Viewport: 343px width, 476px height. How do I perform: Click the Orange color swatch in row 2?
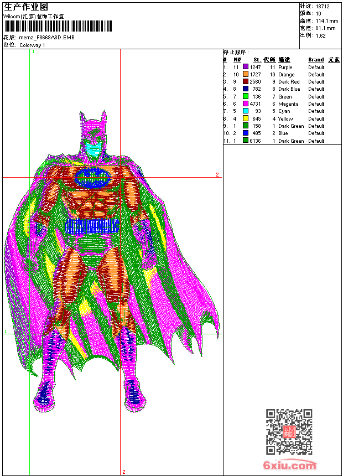(246, 74)
